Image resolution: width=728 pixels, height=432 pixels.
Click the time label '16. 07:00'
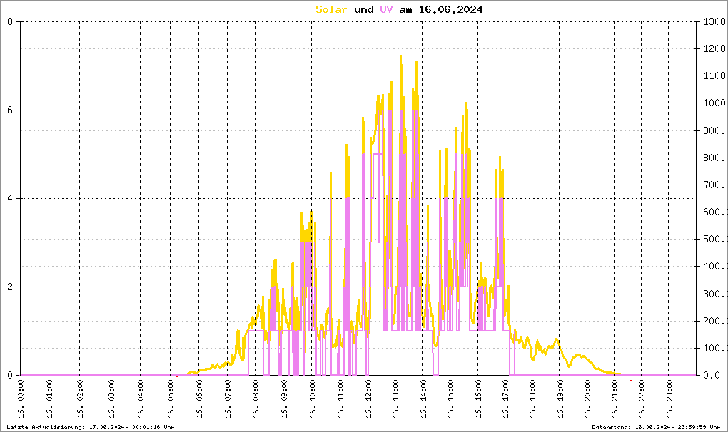(228, 398)
